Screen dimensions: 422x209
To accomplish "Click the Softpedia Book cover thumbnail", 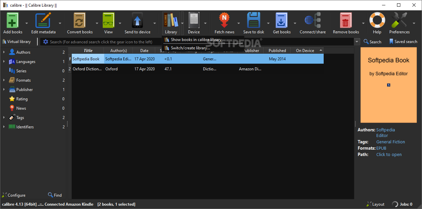I will click(389, 85).
